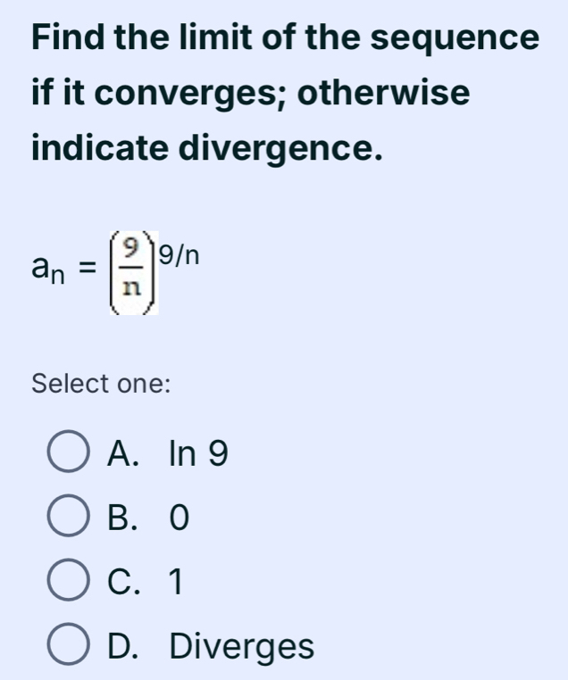This screenshot has width=568, height=680.
Task: Click the "C. 1" answer label
Action: coord(146,582)
